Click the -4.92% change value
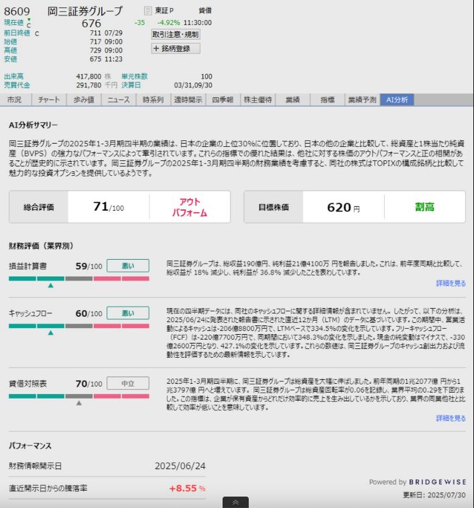This screenshot has width=474, height=508. (x=168, y=23)
